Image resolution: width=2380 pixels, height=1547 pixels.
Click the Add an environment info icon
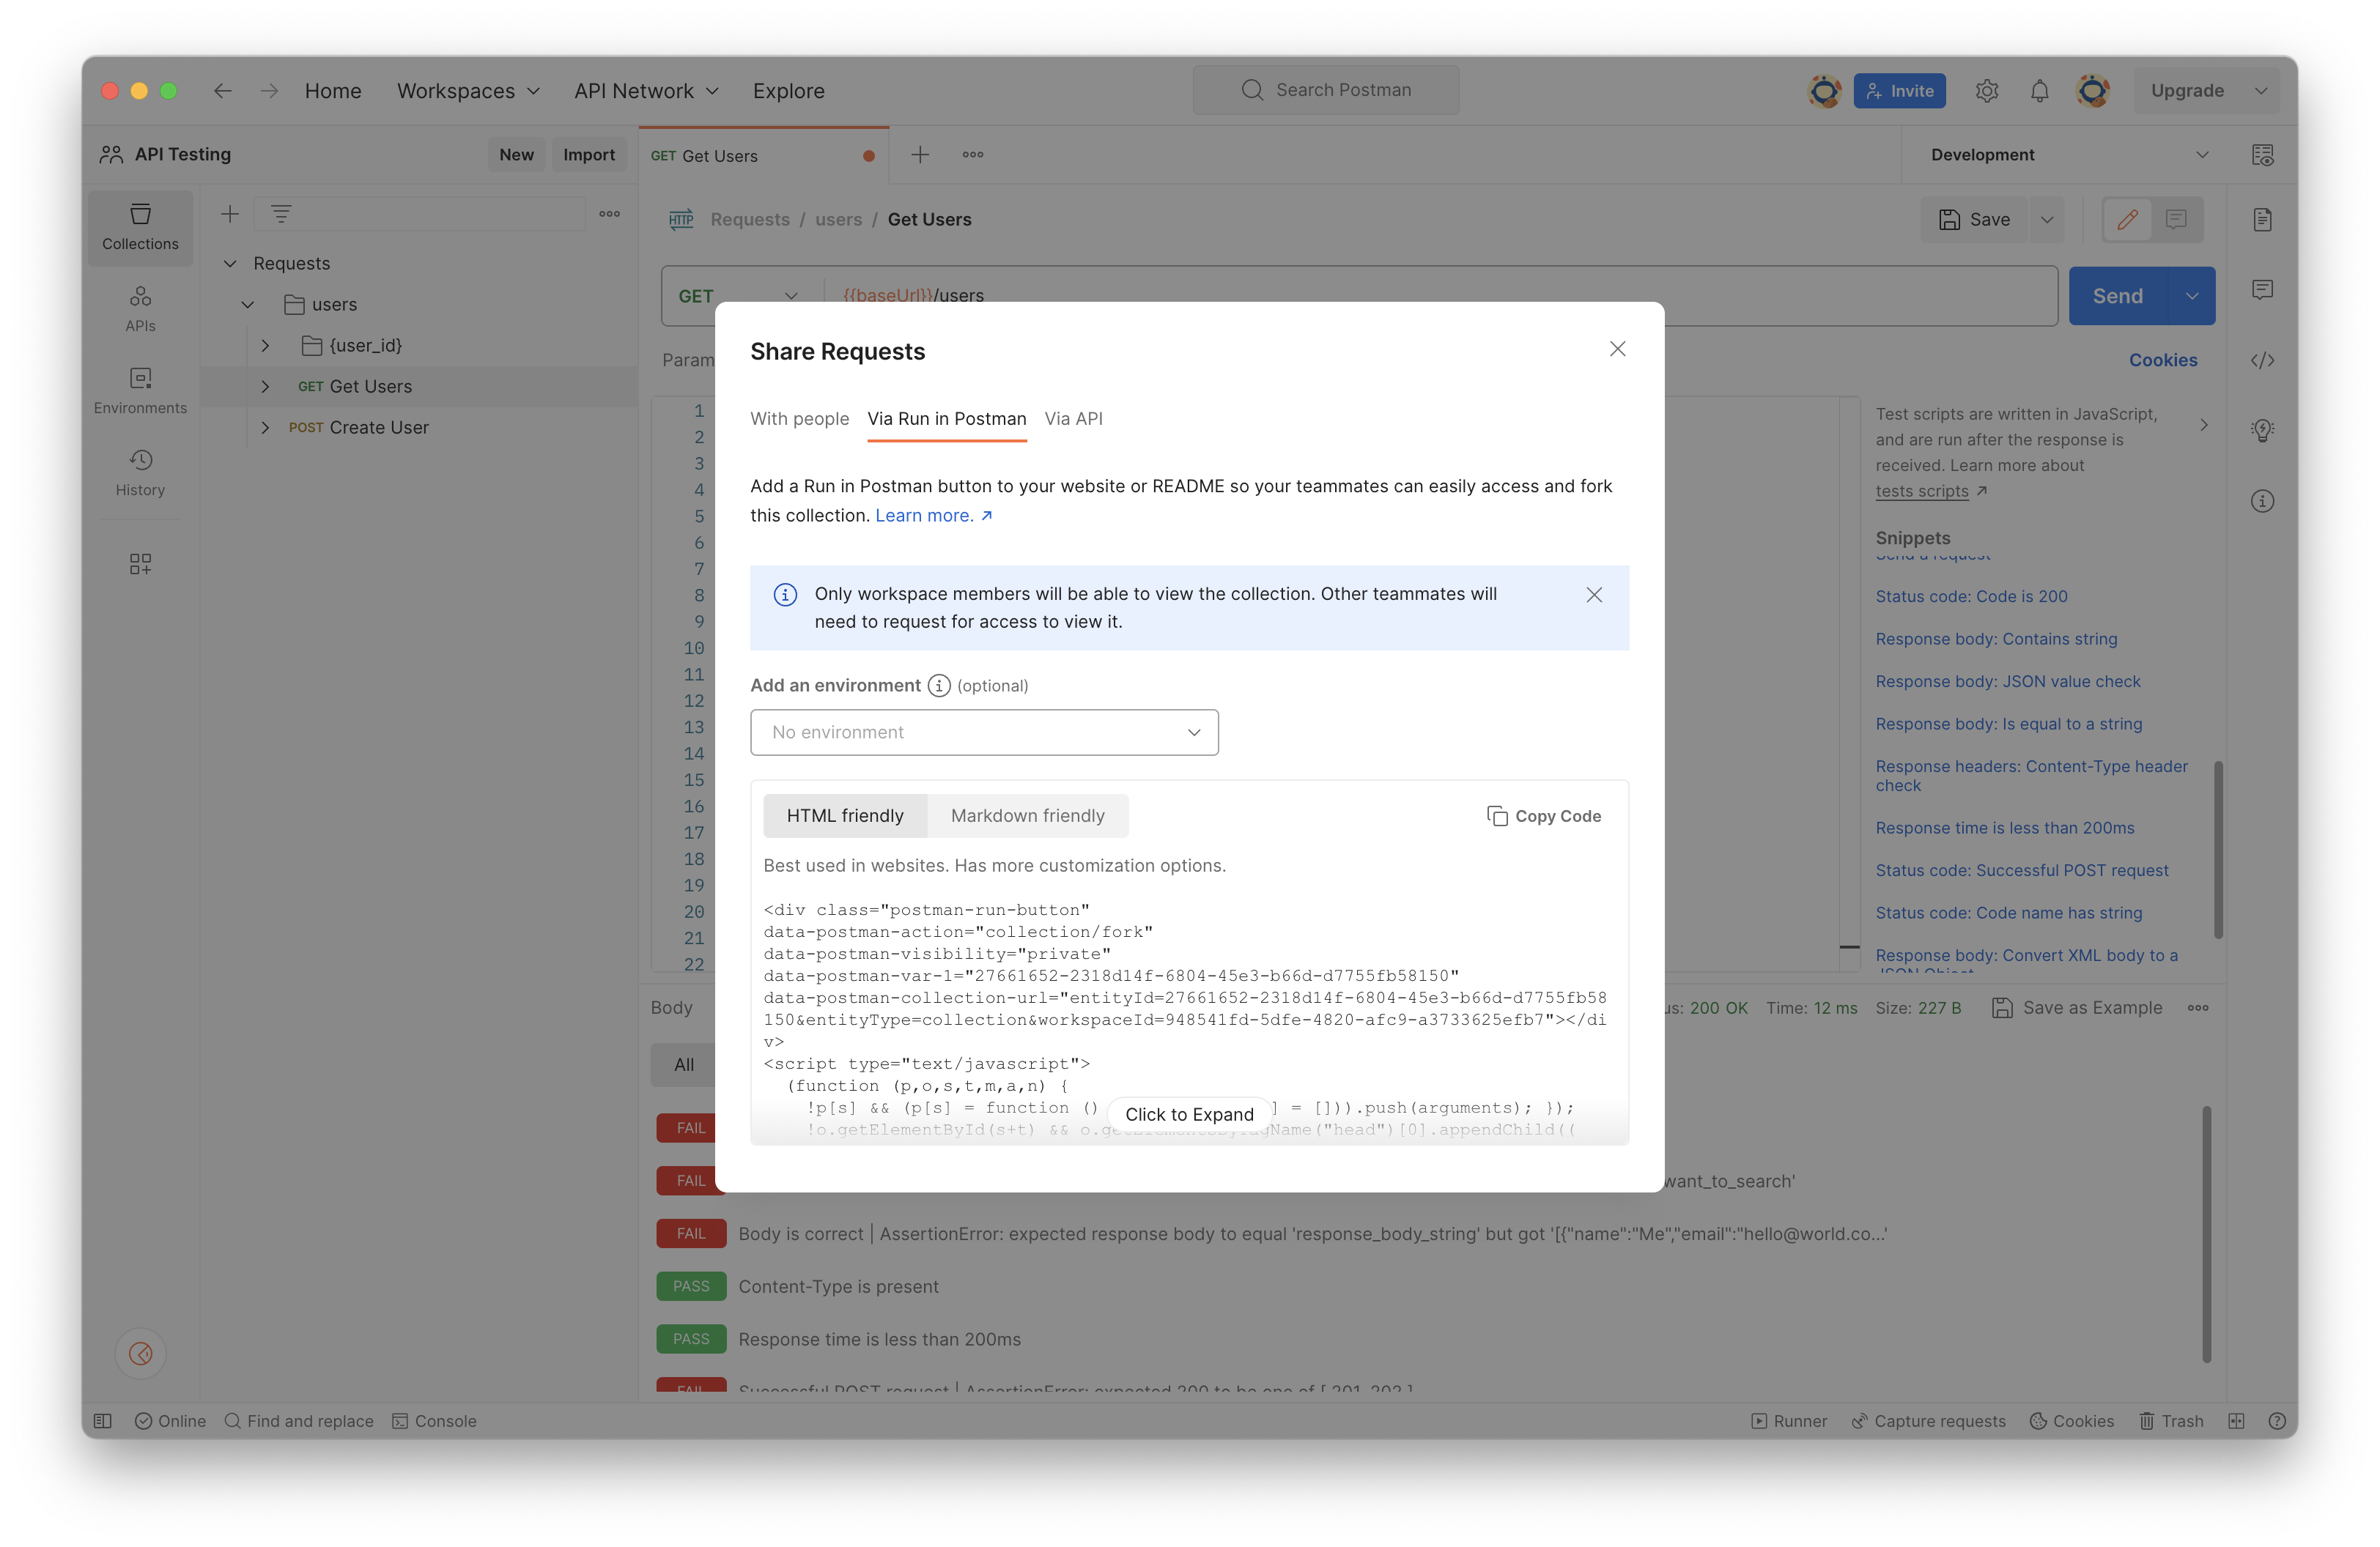938,686
